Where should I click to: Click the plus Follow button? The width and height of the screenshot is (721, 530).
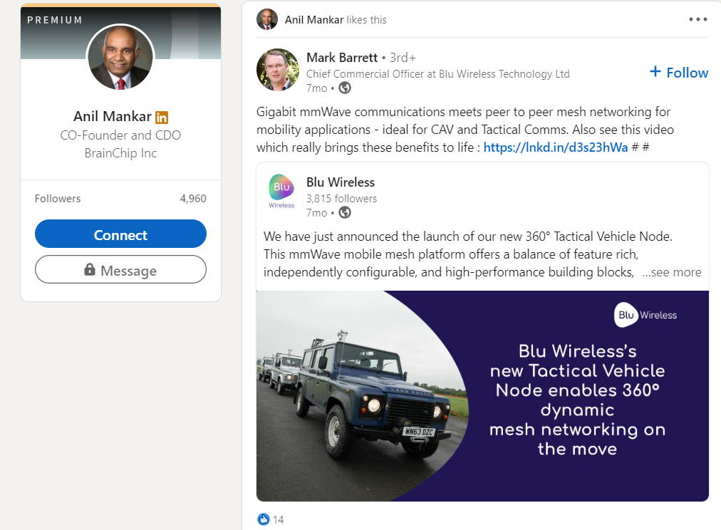[x=679, y=73]
